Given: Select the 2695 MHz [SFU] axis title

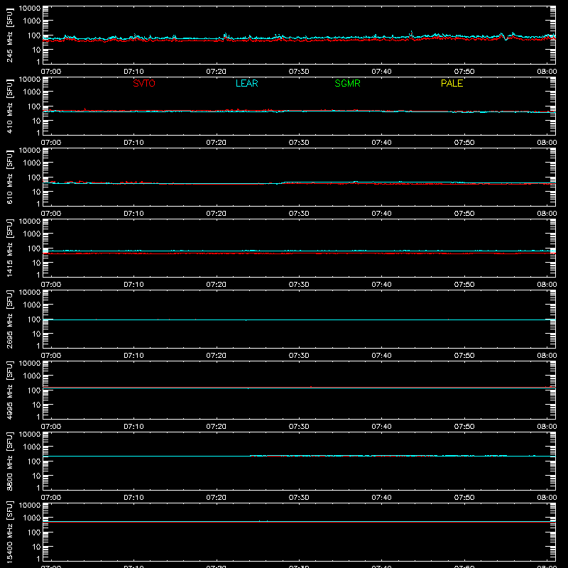Looking at the screenshot, I should (x=9, y=319).
